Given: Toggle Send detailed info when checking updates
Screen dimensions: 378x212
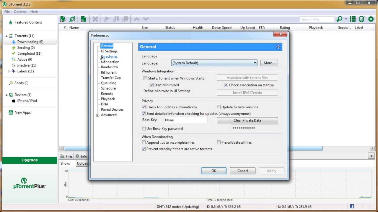Looking at the screenshot, I should [x=144, y=114].
